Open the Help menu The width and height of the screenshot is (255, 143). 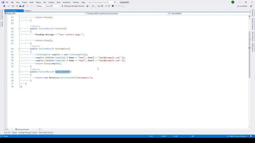point(83,2)
